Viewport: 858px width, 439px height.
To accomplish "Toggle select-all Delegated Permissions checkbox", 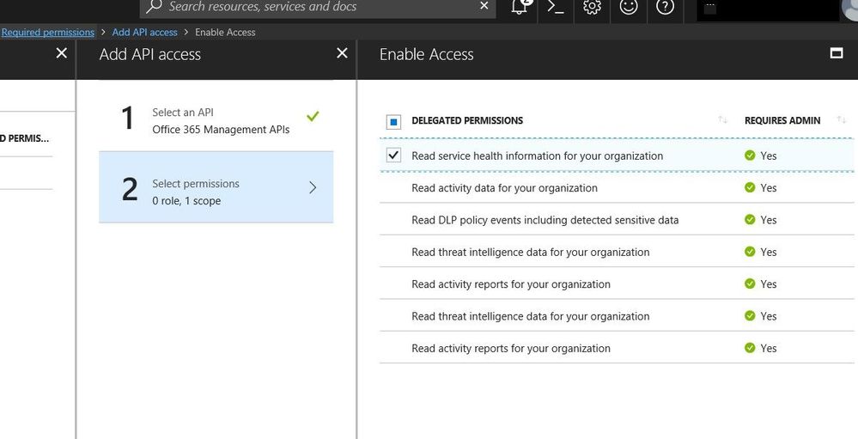I will pos(393,121).
